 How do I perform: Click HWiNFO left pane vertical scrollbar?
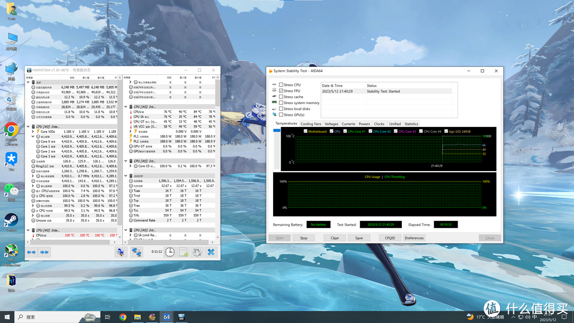120,152
